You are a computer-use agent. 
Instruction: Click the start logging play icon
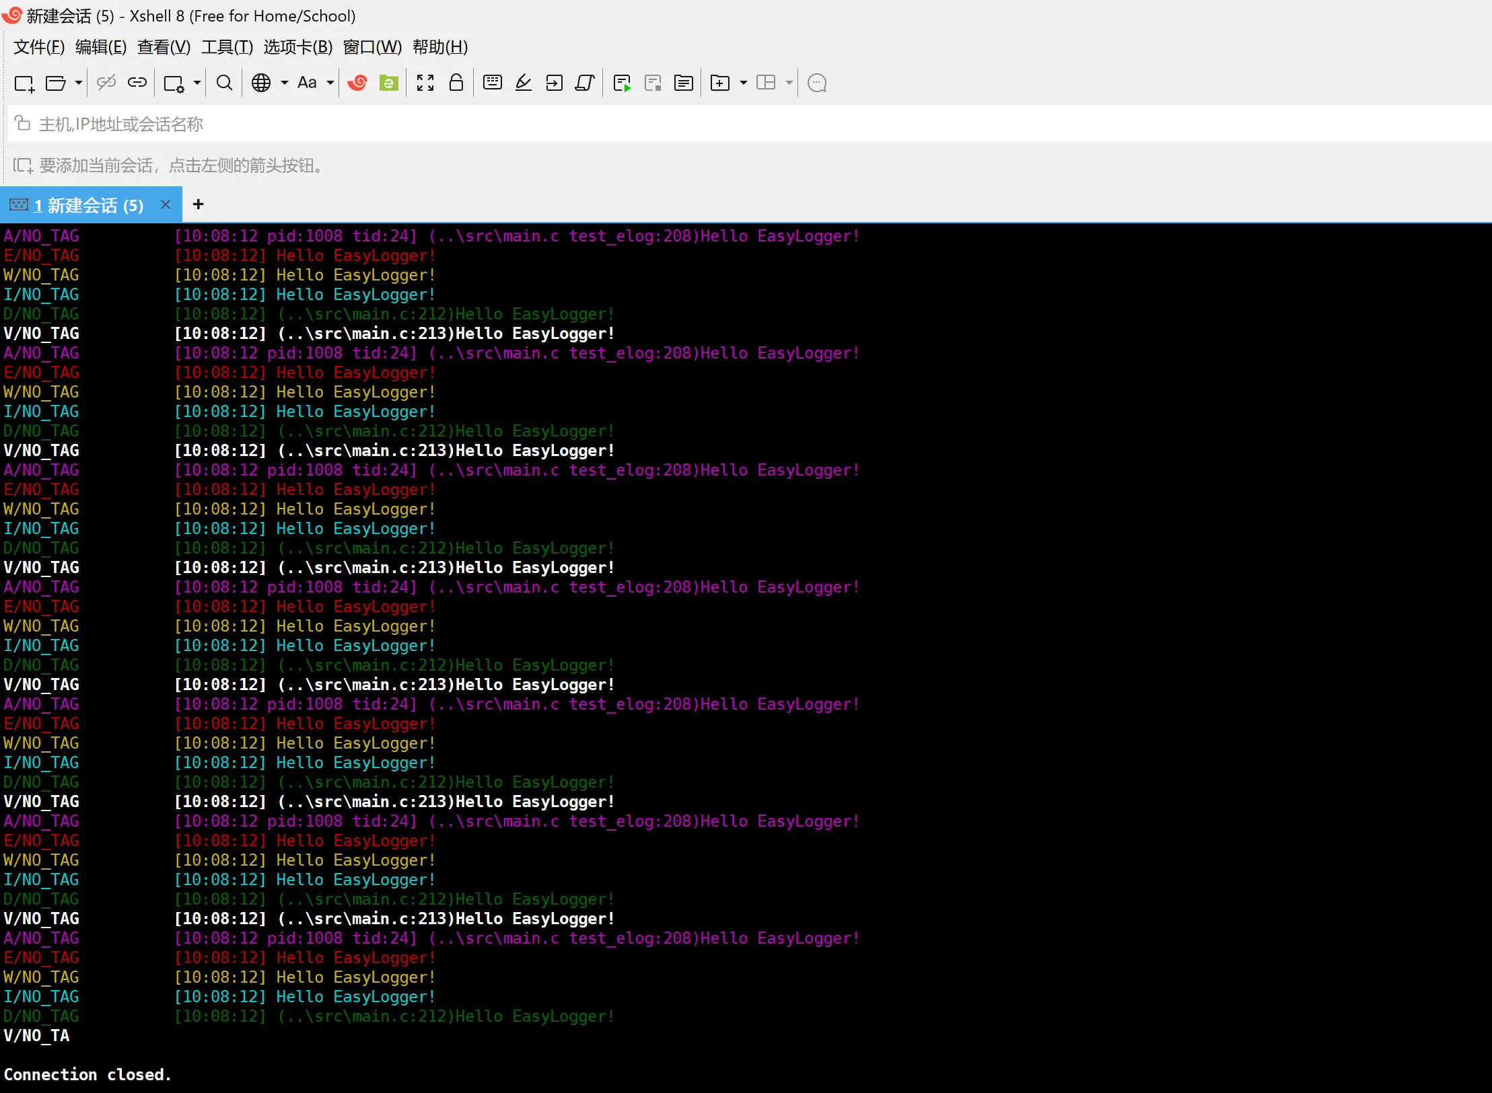[x=622, y=83]
